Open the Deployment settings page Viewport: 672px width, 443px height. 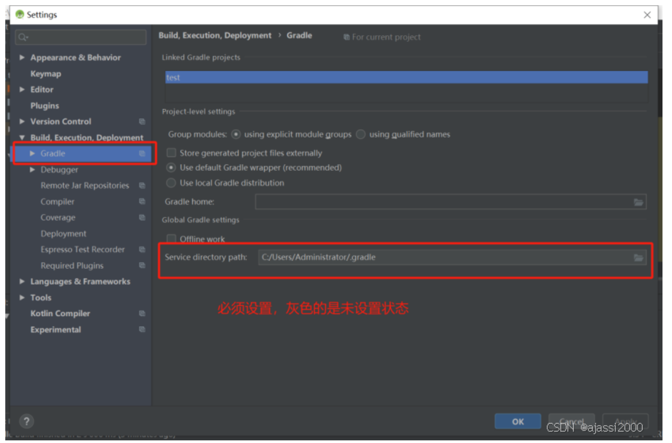pos(63,234)
